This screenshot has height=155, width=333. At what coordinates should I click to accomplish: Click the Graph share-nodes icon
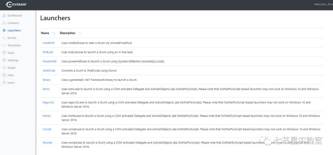click(4, 68)
